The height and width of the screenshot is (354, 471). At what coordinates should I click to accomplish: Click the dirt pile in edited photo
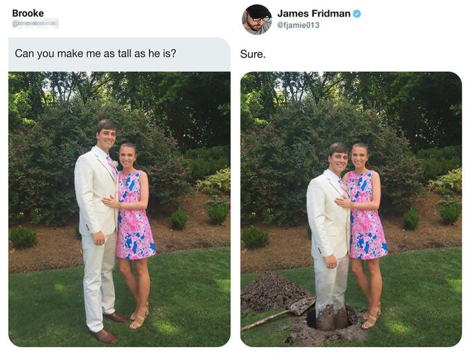(x=272, y=292)
